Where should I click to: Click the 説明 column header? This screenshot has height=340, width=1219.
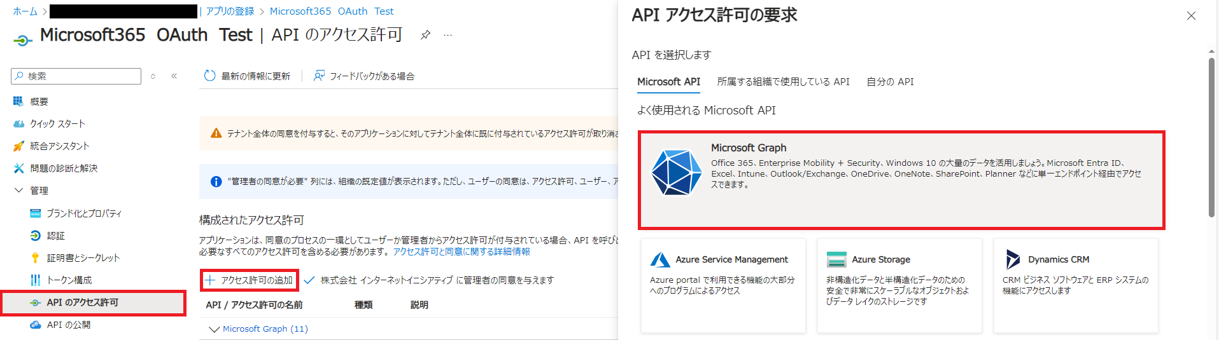point(419,305)
